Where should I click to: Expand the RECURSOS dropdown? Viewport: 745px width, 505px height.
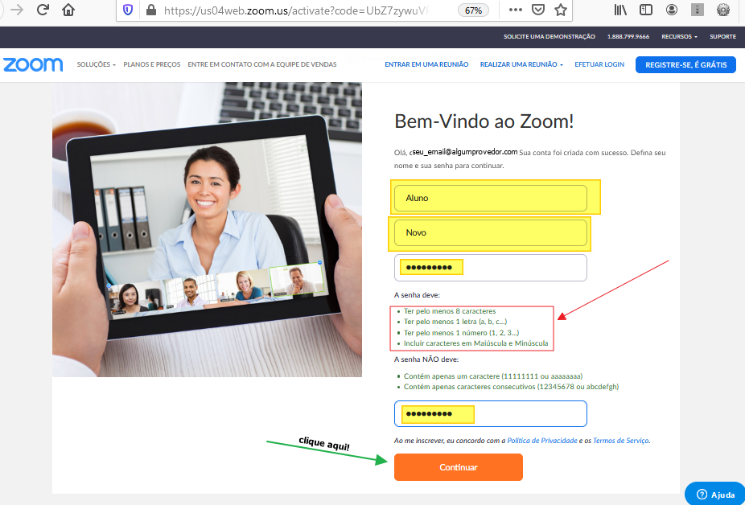(x=680, y=36)
